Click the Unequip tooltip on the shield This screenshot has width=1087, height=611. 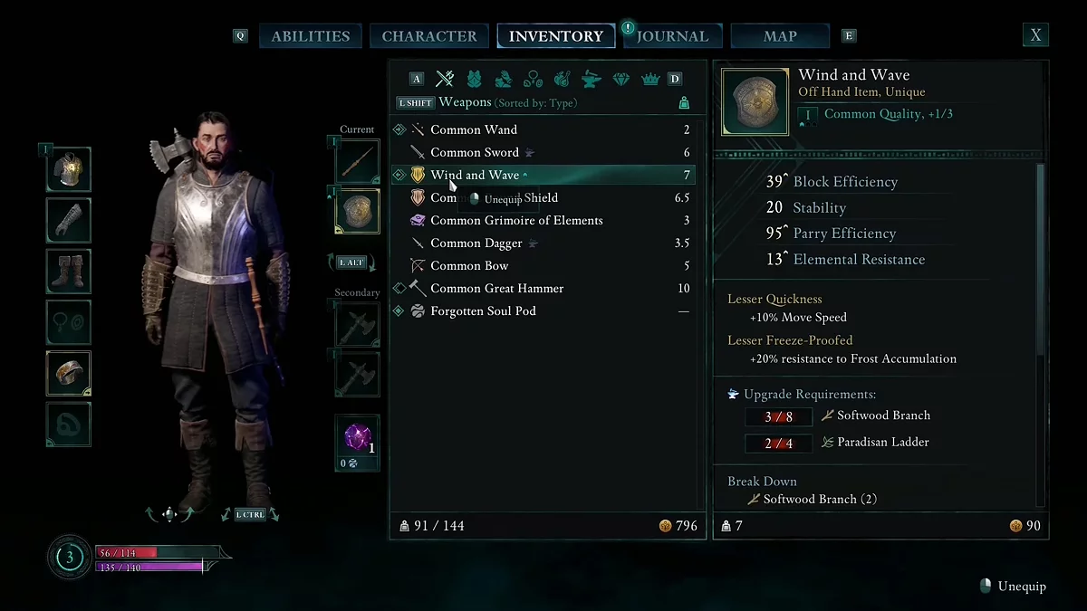click(x=496, y=199)
